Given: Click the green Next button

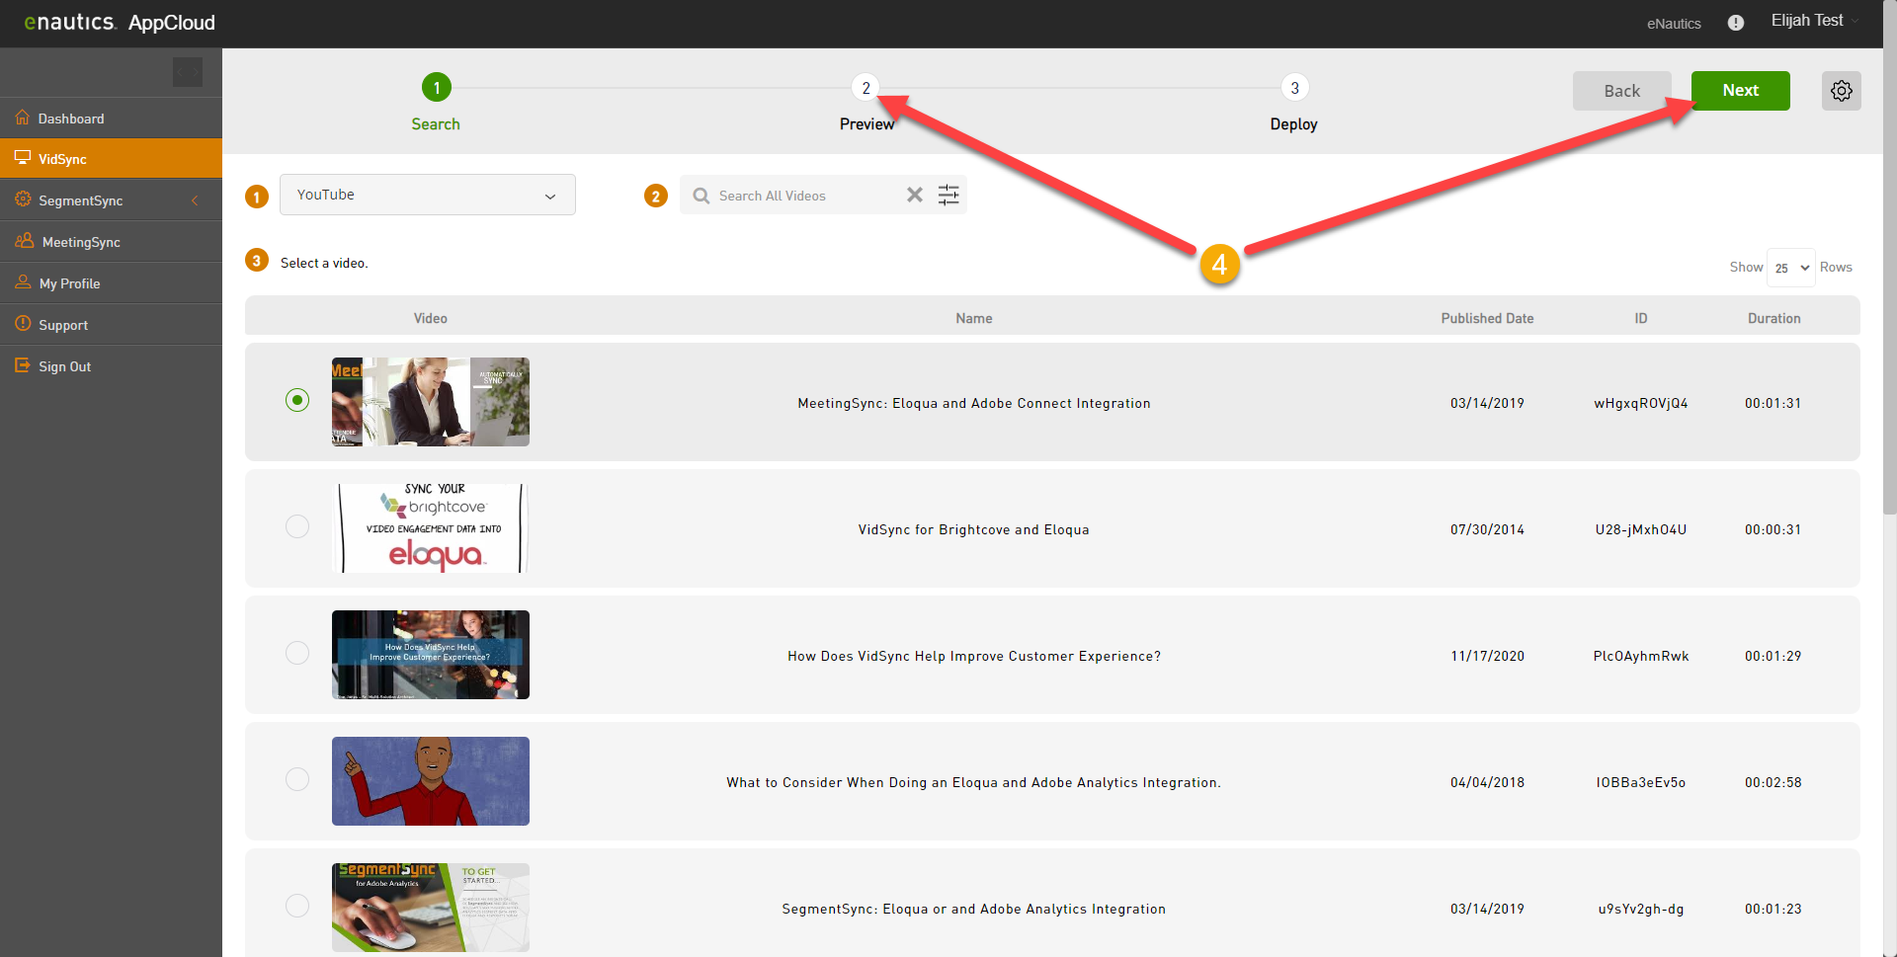Looking at the screenshot, I should (x=1741, y=91).
